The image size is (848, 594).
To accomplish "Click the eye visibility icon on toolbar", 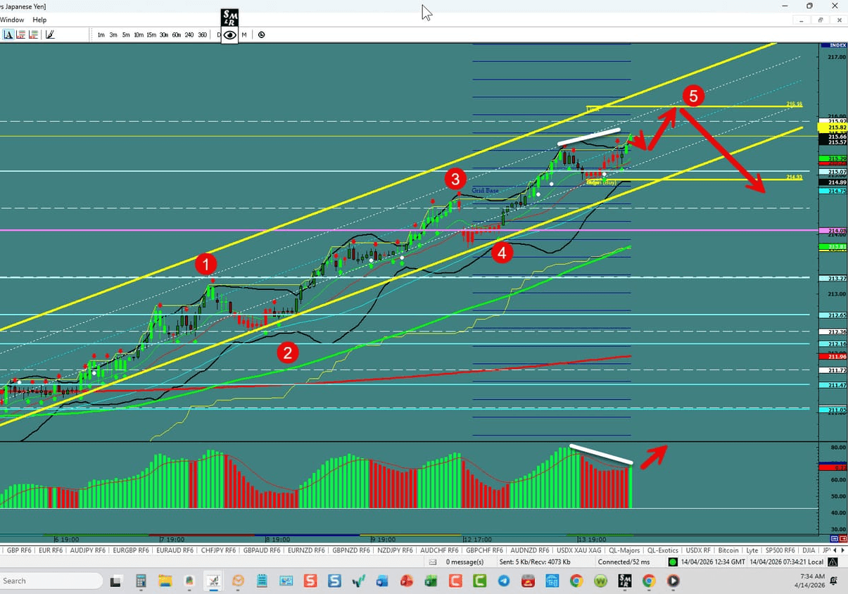I will [x=229, y=34].
